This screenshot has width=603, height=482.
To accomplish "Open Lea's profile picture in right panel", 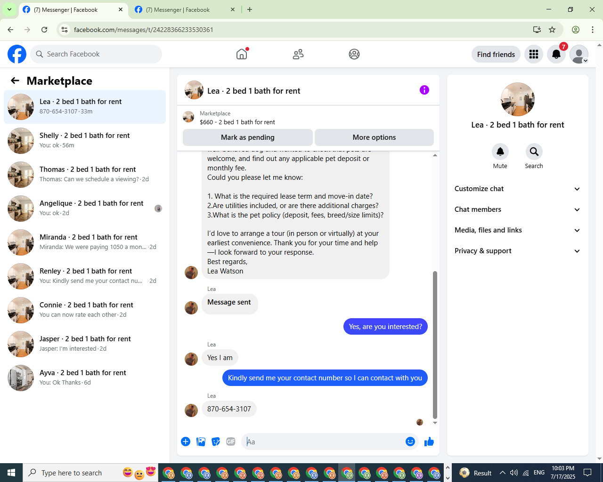I will (518, 99).
